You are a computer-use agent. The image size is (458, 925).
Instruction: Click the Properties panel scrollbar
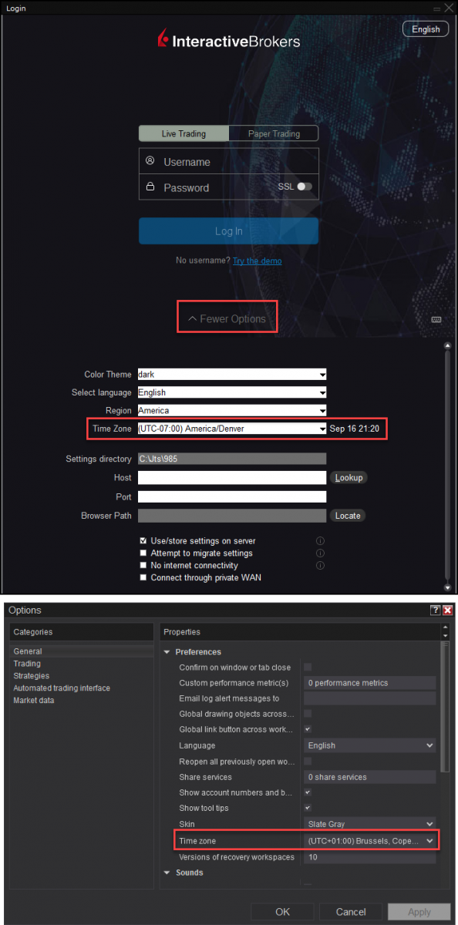tap(443, 707)
